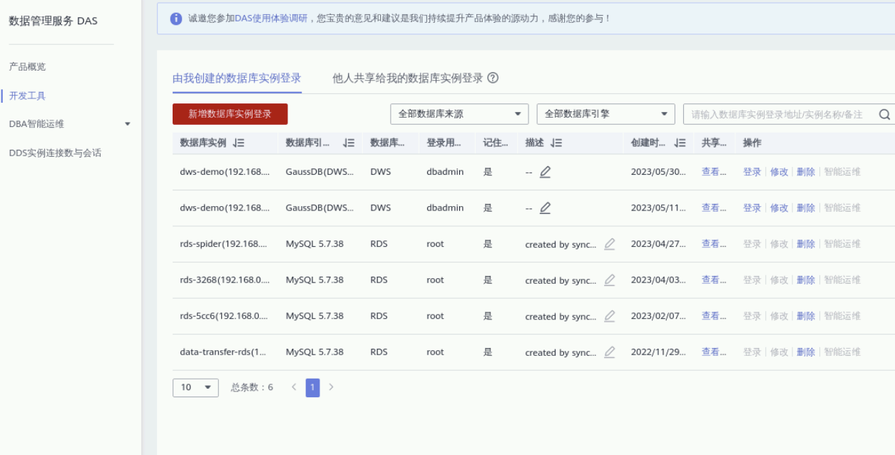Click 查看 for dws-demo created 2023/05/11
Screen dimensions: 895x455
[x=714, y=208]
